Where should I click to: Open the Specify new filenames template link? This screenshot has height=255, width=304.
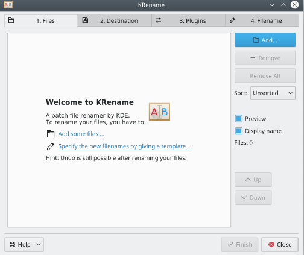click(125, 146)
